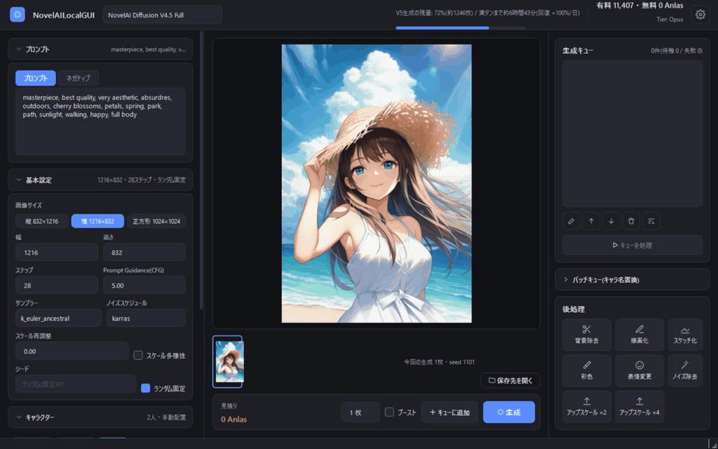Run background removal (背景除去) scissors tool
718x449 pixels.
(587, 335)
